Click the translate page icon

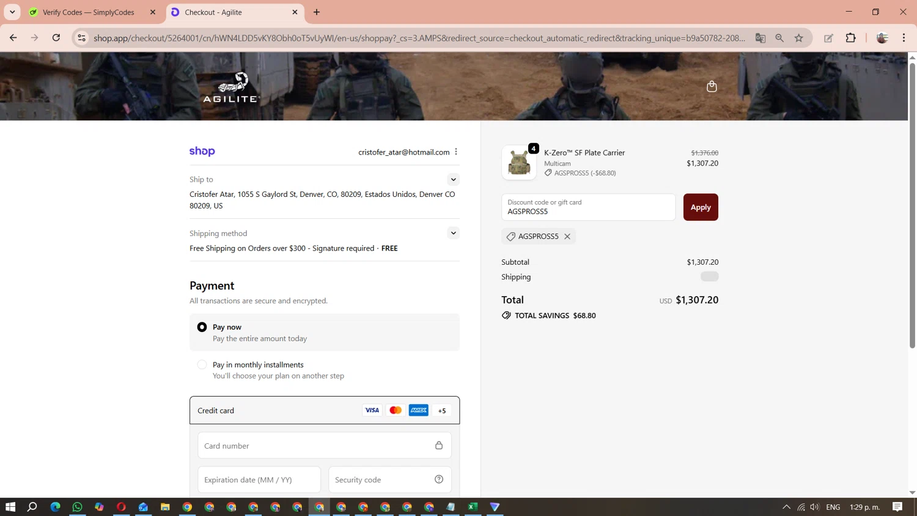[x=760, y=38]
